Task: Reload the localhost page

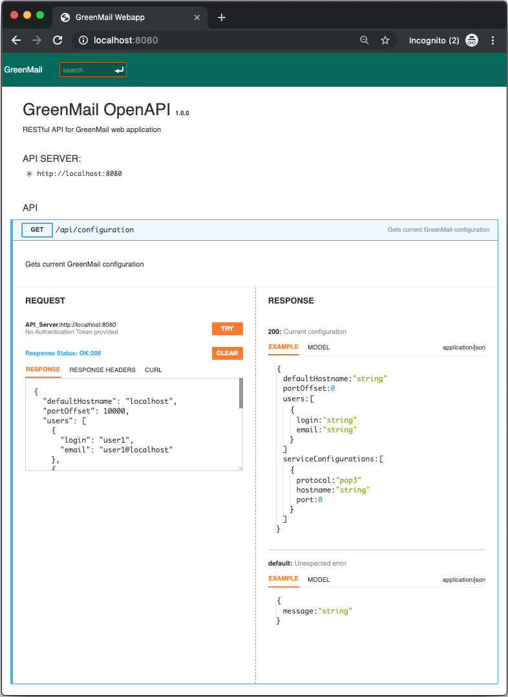Action: coord(58,41)
